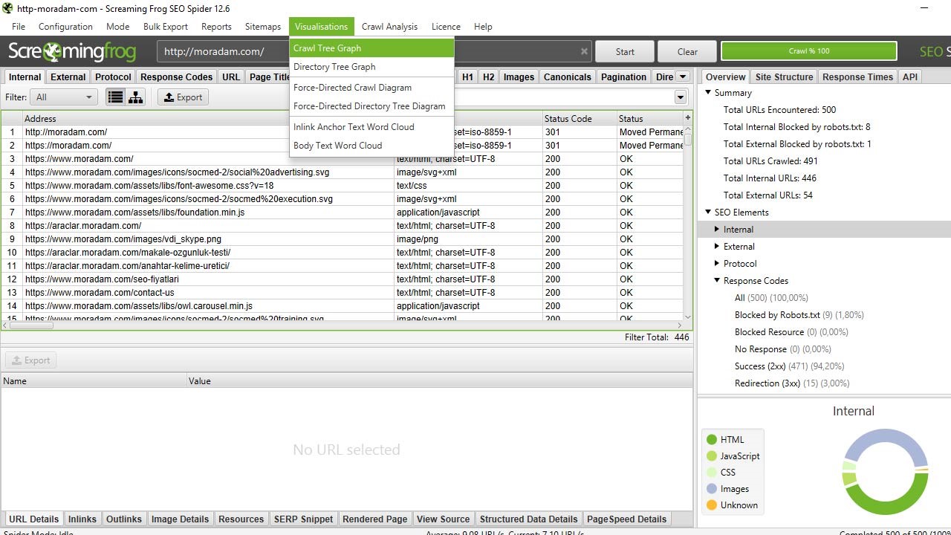Select Success (2xx) filter
The image size is (951, 535).
click(x=789, y=366)
